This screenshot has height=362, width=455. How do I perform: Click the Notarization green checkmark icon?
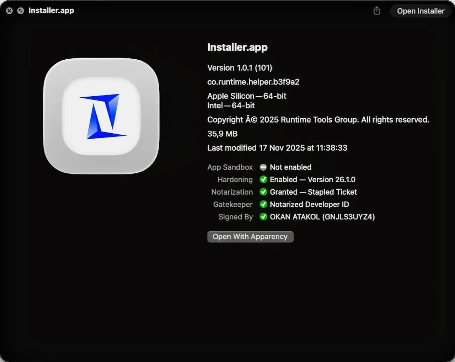(x=263, y=192)
